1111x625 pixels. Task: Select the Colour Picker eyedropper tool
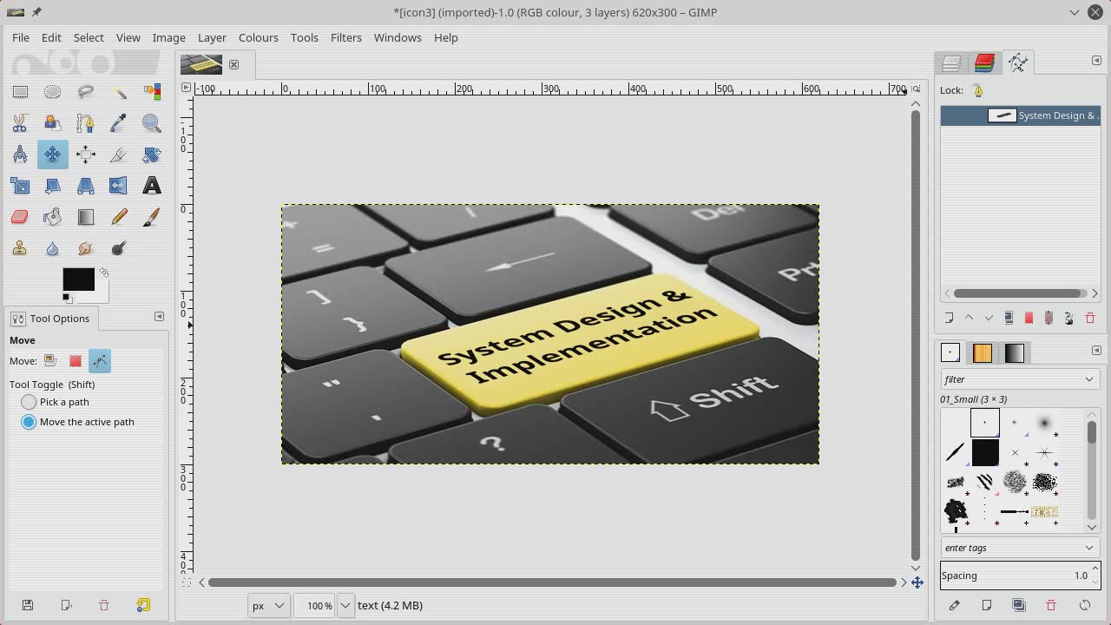click(x=119, y=123)
